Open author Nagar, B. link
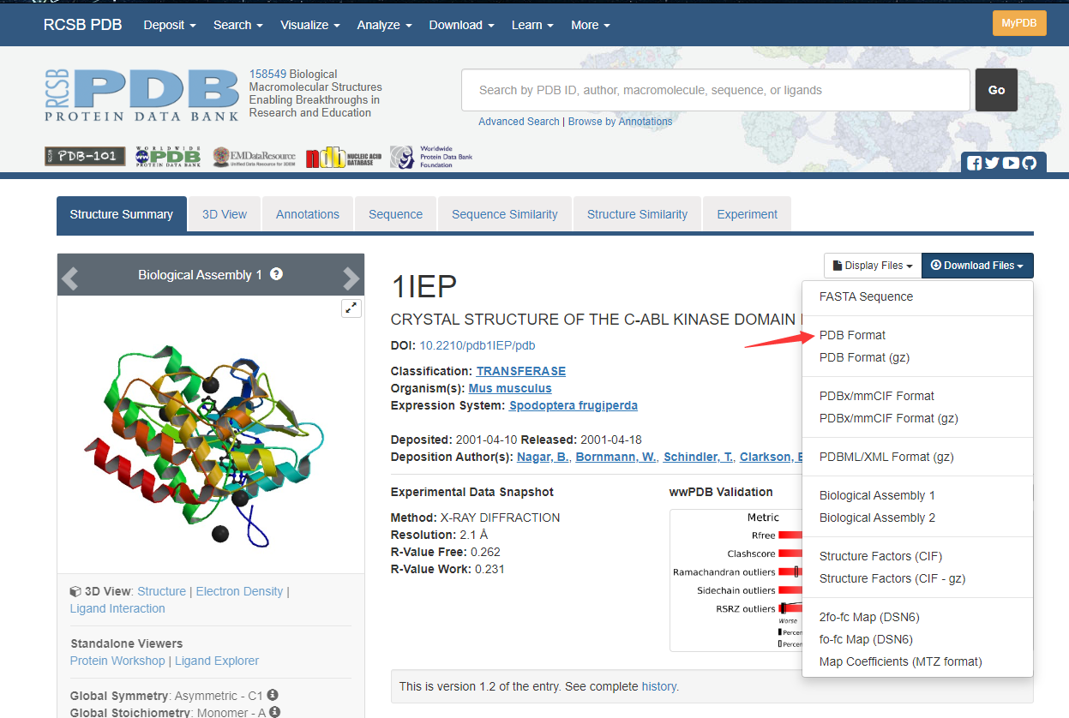Image resolution: width=1069 pixels, height=718 pixels. (x=543, y=457)
